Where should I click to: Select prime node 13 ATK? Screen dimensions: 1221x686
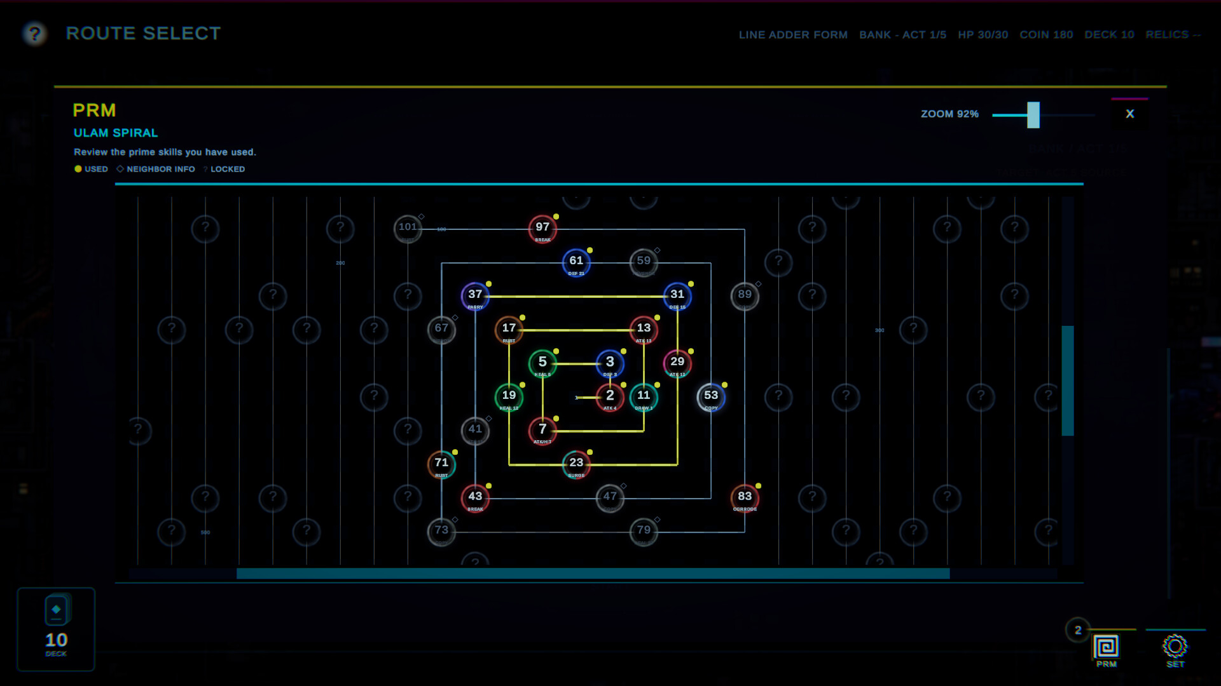644,330
